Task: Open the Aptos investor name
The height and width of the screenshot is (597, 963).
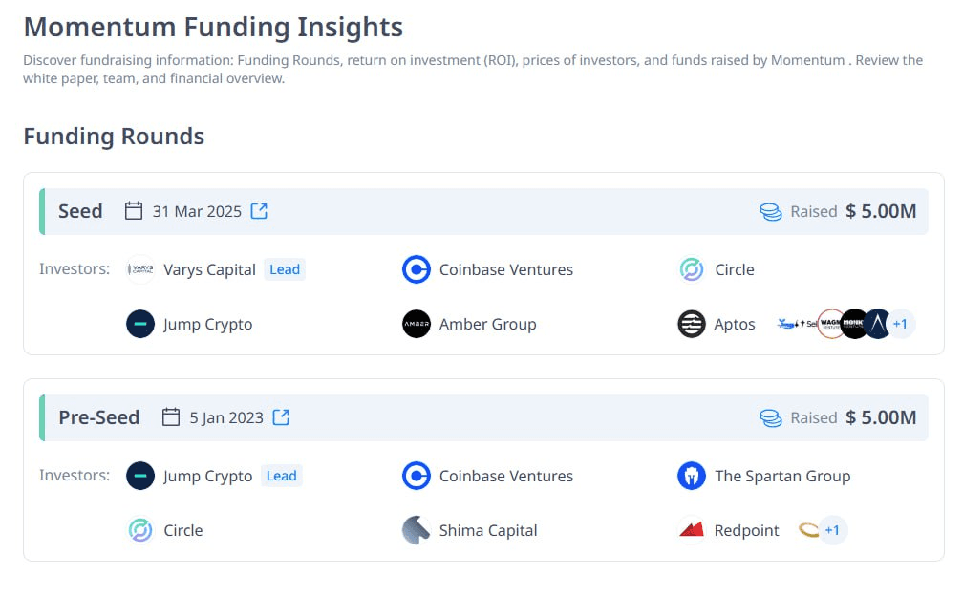Action: tap(735, 324)
